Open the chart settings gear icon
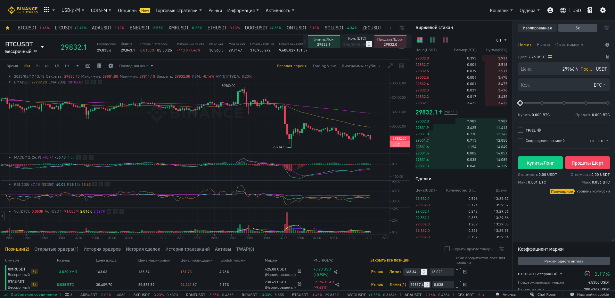This screenshot has height=298, width=615. click(x=111, y=66)
